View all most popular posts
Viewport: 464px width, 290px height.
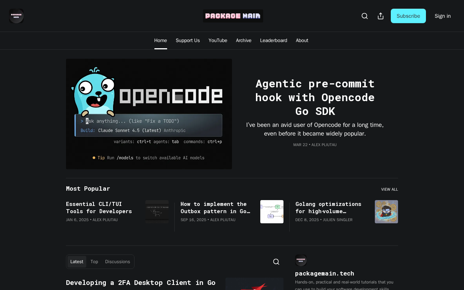[x=389, y=189]
